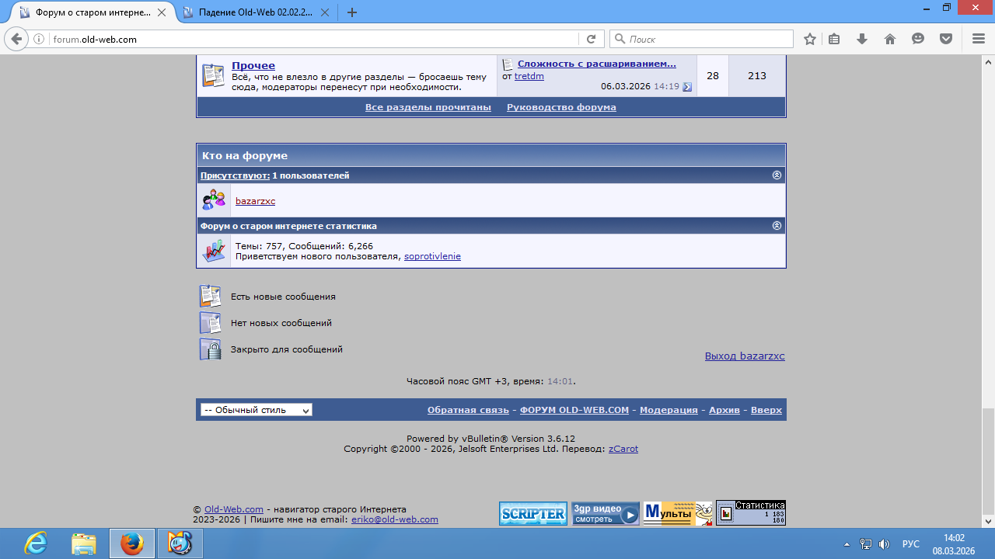The image size is (995, 559).
Task: Open the 'Прочее' forum section
Action: coord(253,66)
